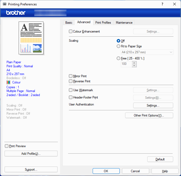Click the help question mark in title bar

click(x=162, y=4)
